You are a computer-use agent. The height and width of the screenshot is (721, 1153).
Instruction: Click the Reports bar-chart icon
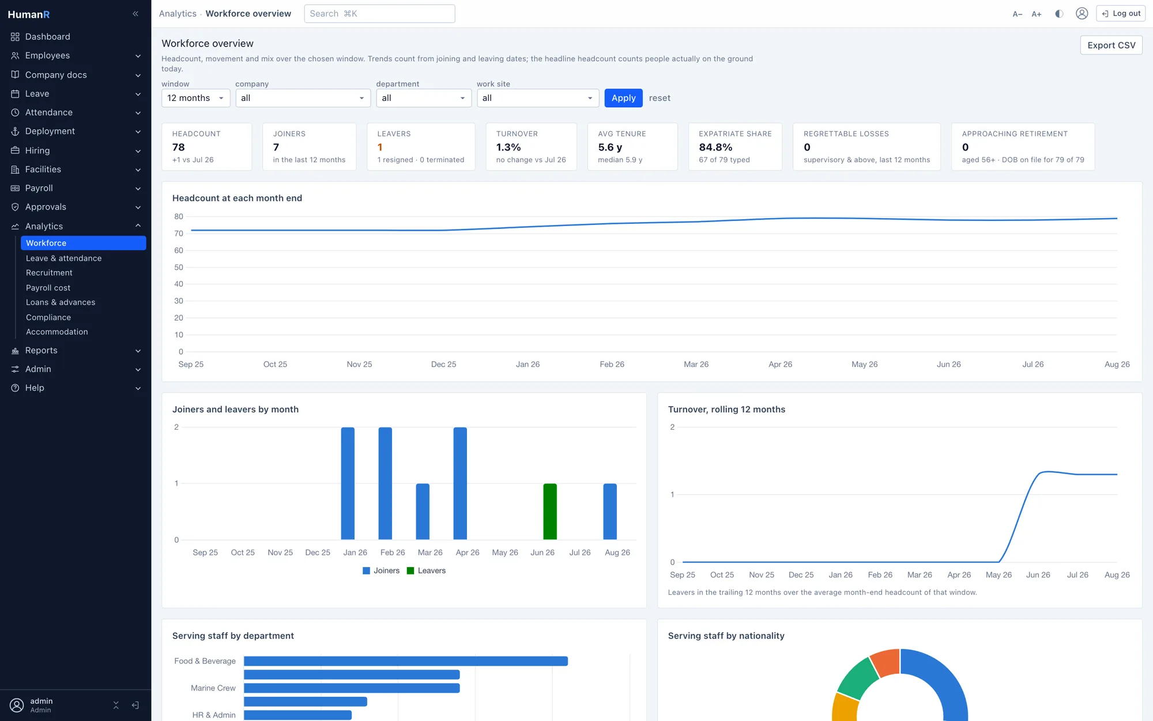[x=15, y=351]
